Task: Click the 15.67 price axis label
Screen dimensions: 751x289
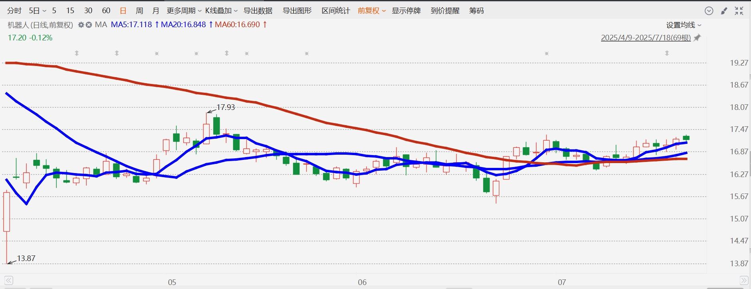Action: (x=739, y=196)
